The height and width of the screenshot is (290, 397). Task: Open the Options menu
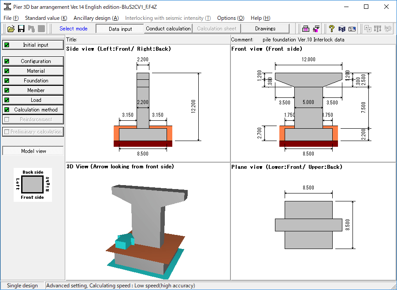(x=230, y=18)
